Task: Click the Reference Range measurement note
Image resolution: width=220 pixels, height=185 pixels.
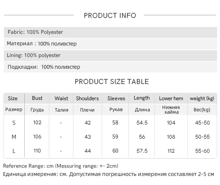Action: (61, 166)
